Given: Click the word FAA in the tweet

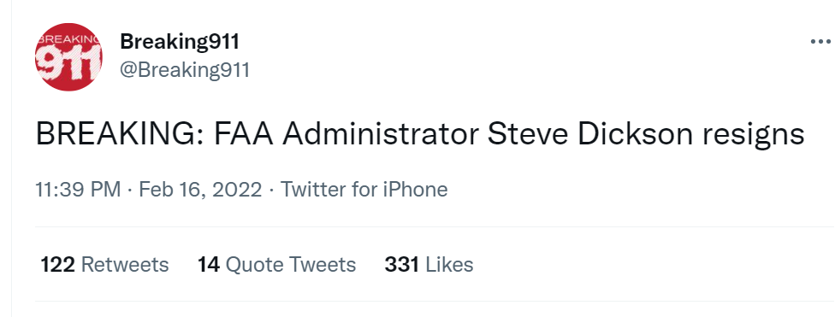Looking at the screenshot, I should 243,134.
